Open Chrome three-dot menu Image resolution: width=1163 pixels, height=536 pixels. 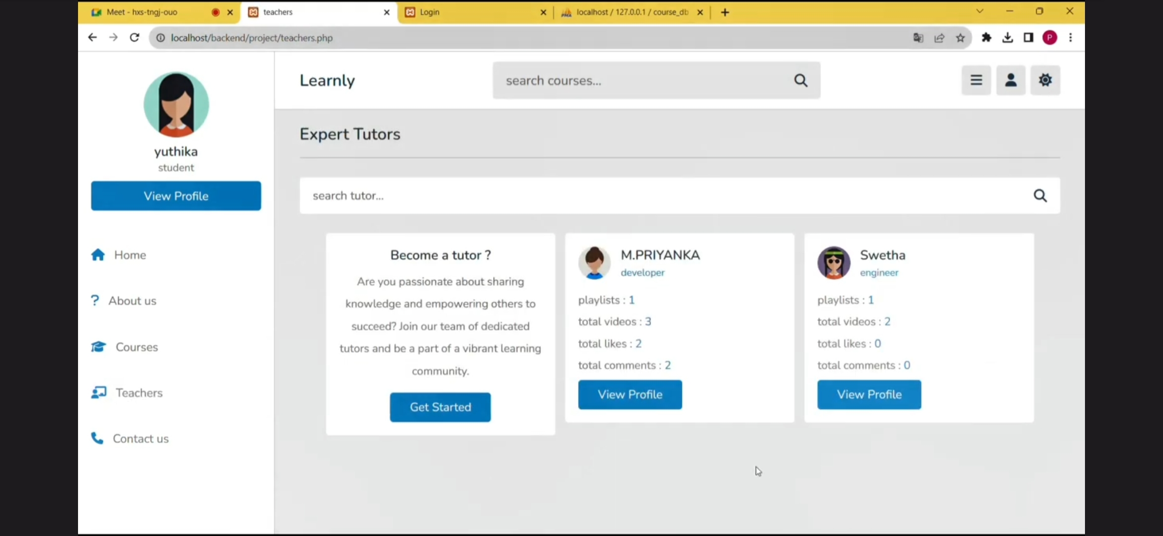click(1071, 38)
